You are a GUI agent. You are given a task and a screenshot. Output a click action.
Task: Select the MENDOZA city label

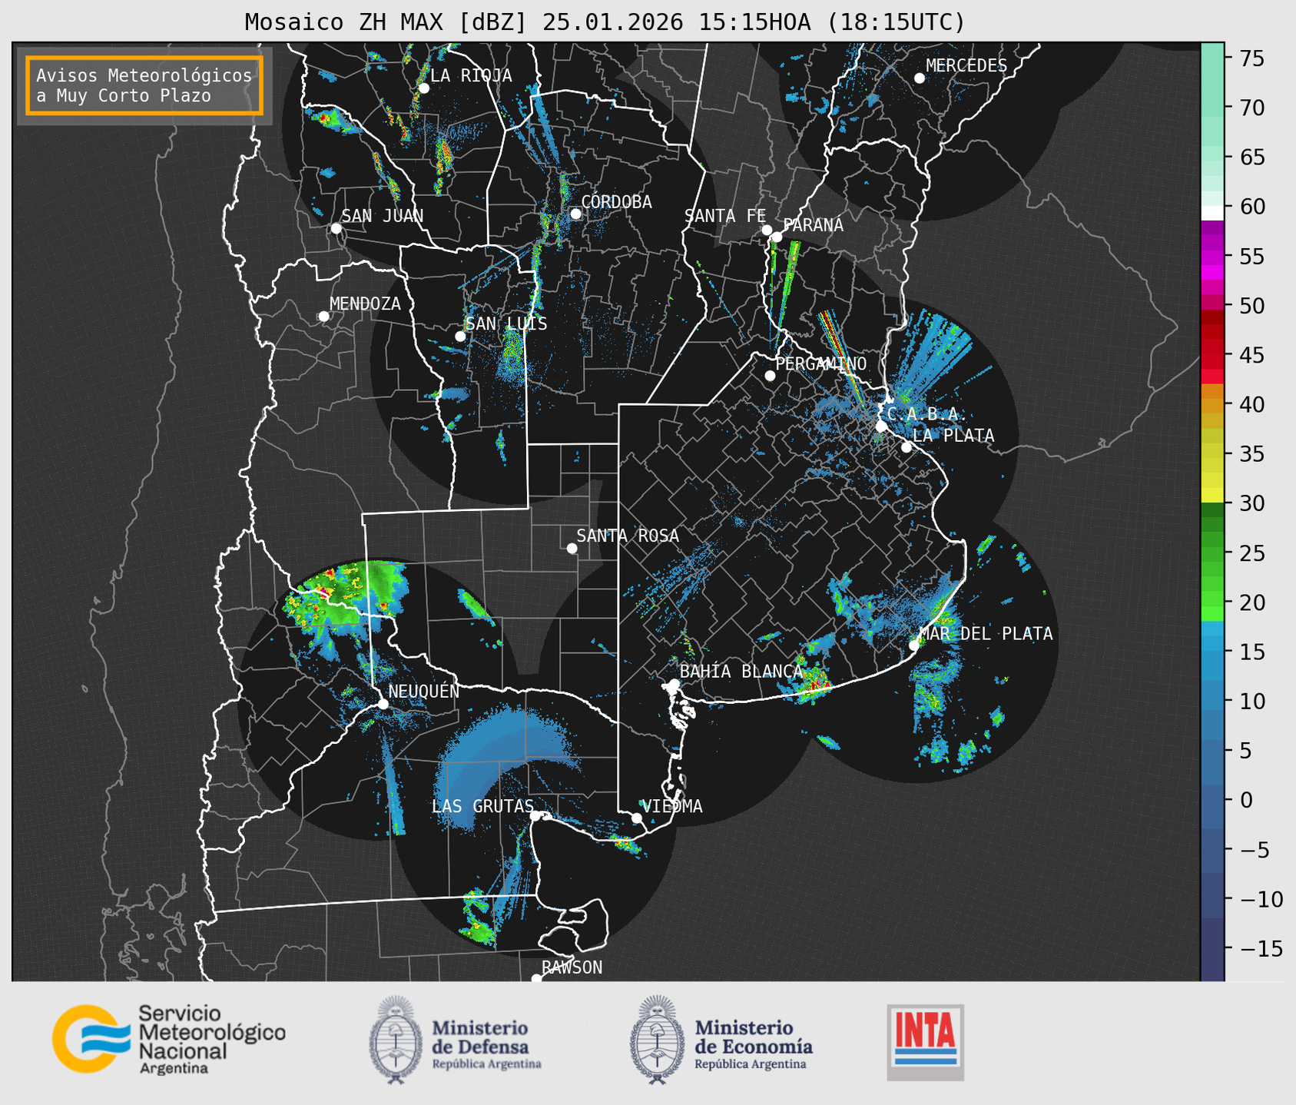(365, 304)
